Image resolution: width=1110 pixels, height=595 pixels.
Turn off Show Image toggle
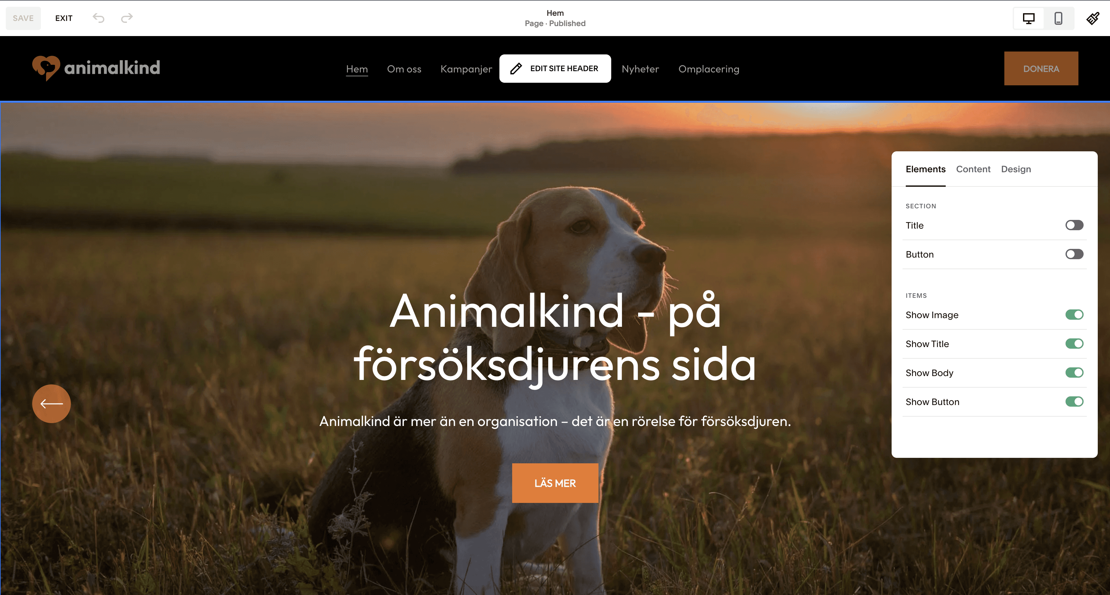tap(1074, 315)
